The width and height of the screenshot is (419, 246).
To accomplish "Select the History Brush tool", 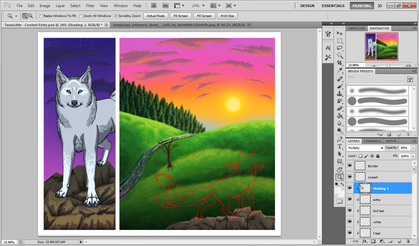I will (340, 101).
